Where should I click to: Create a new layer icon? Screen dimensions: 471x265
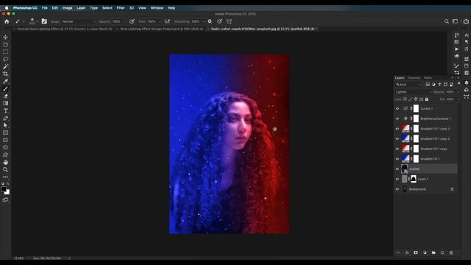point(442,252)
